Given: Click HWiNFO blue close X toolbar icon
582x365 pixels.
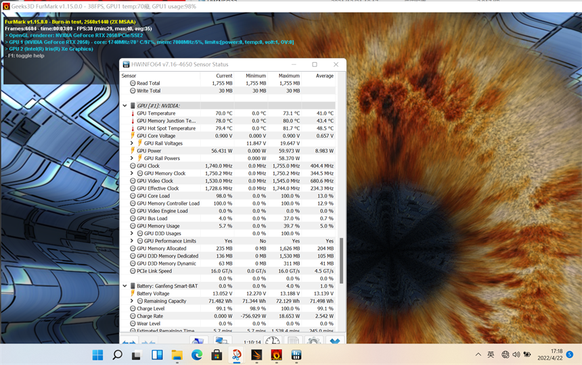Looking at the screenshot, I should pos(335,341).
